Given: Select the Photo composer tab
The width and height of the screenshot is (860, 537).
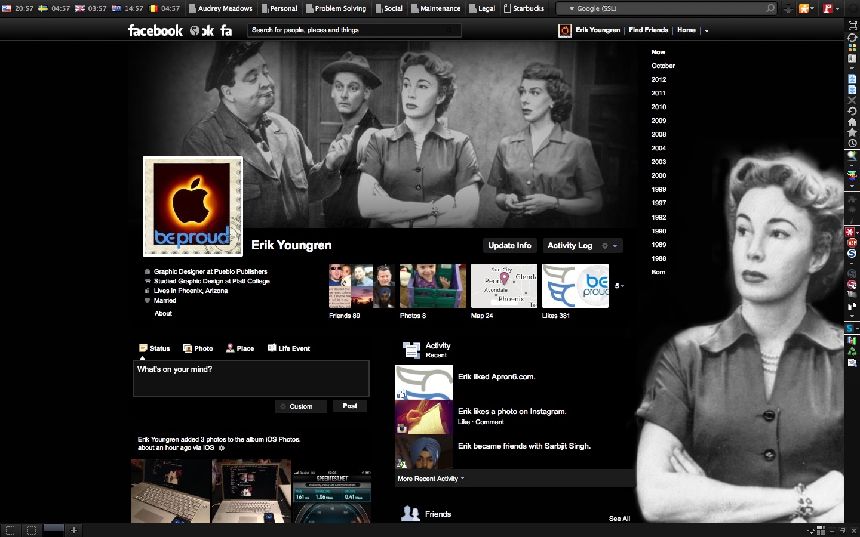Looking at the screenshot, I should (x=198, y=348).
